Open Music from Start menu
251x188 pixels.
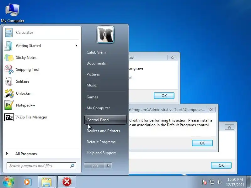point(91,85)
